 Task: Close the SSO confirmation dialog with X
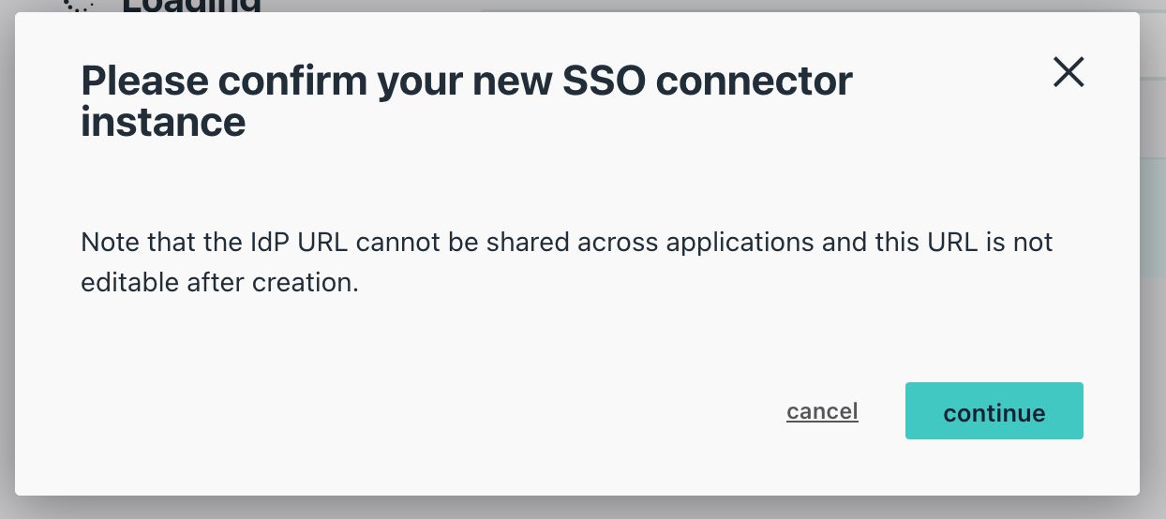(x=1069, y=72)
